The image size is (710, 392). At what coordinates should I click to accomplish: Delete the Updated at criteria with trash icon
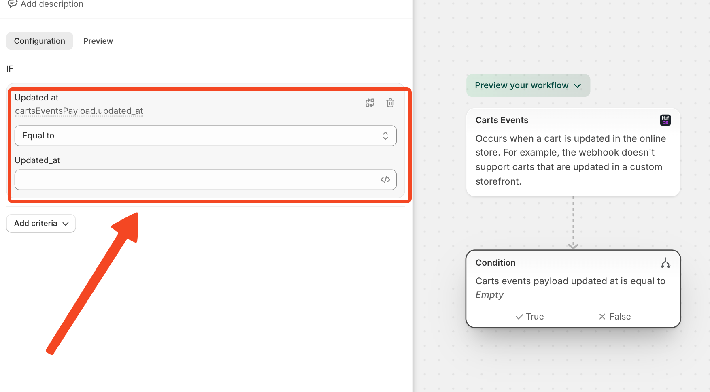pos(390,103)
